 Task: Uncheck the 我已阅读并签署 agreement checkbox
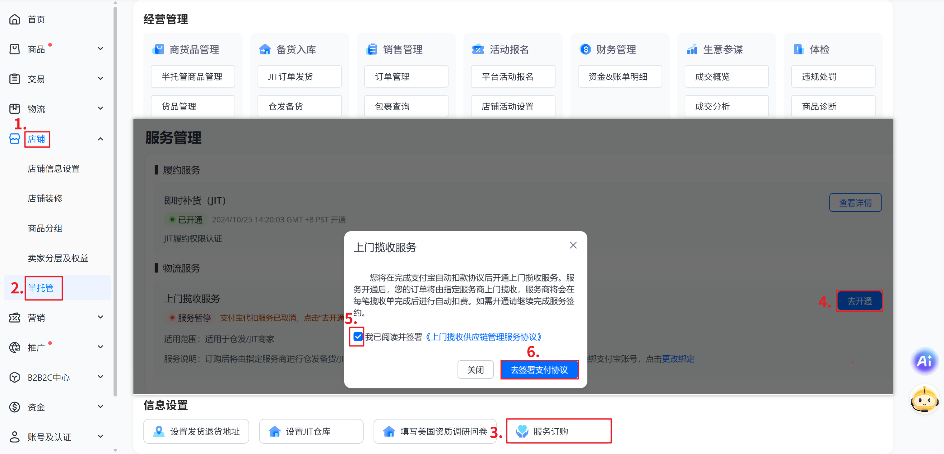358,337
